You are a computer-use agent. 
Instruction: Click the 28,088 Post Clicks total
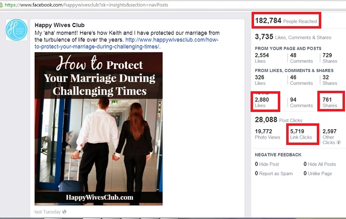click(x=278, y=120)
